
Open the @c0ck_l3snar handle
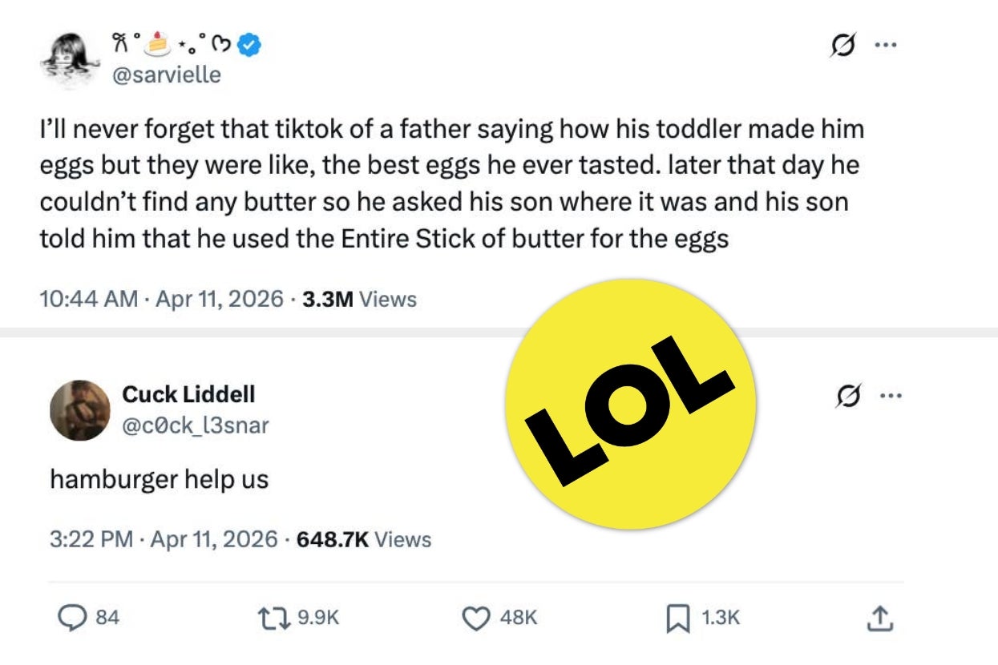click(195, 425)
